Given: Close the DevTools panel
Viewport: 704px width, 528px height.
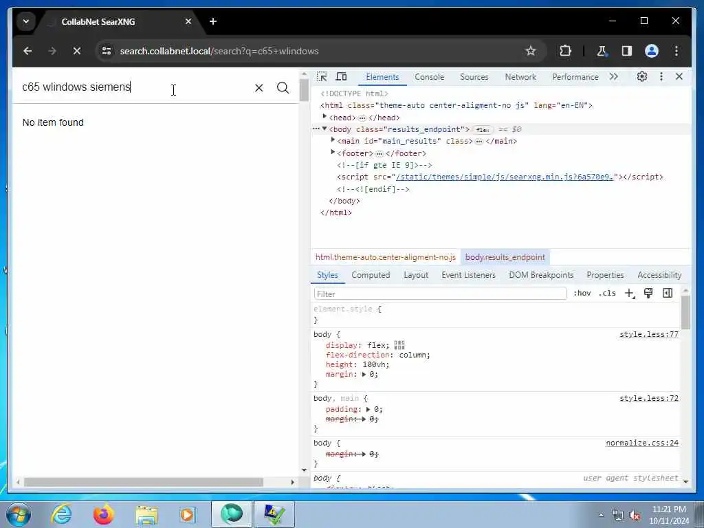Looking at the screenshot, I should coord(679,77).
